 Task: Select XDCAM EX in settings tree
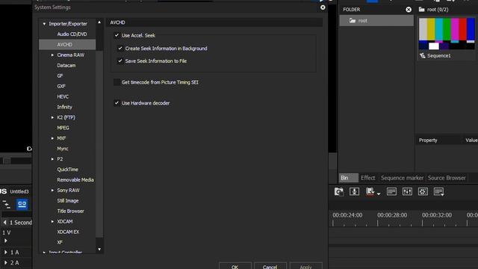click(68, 232)
